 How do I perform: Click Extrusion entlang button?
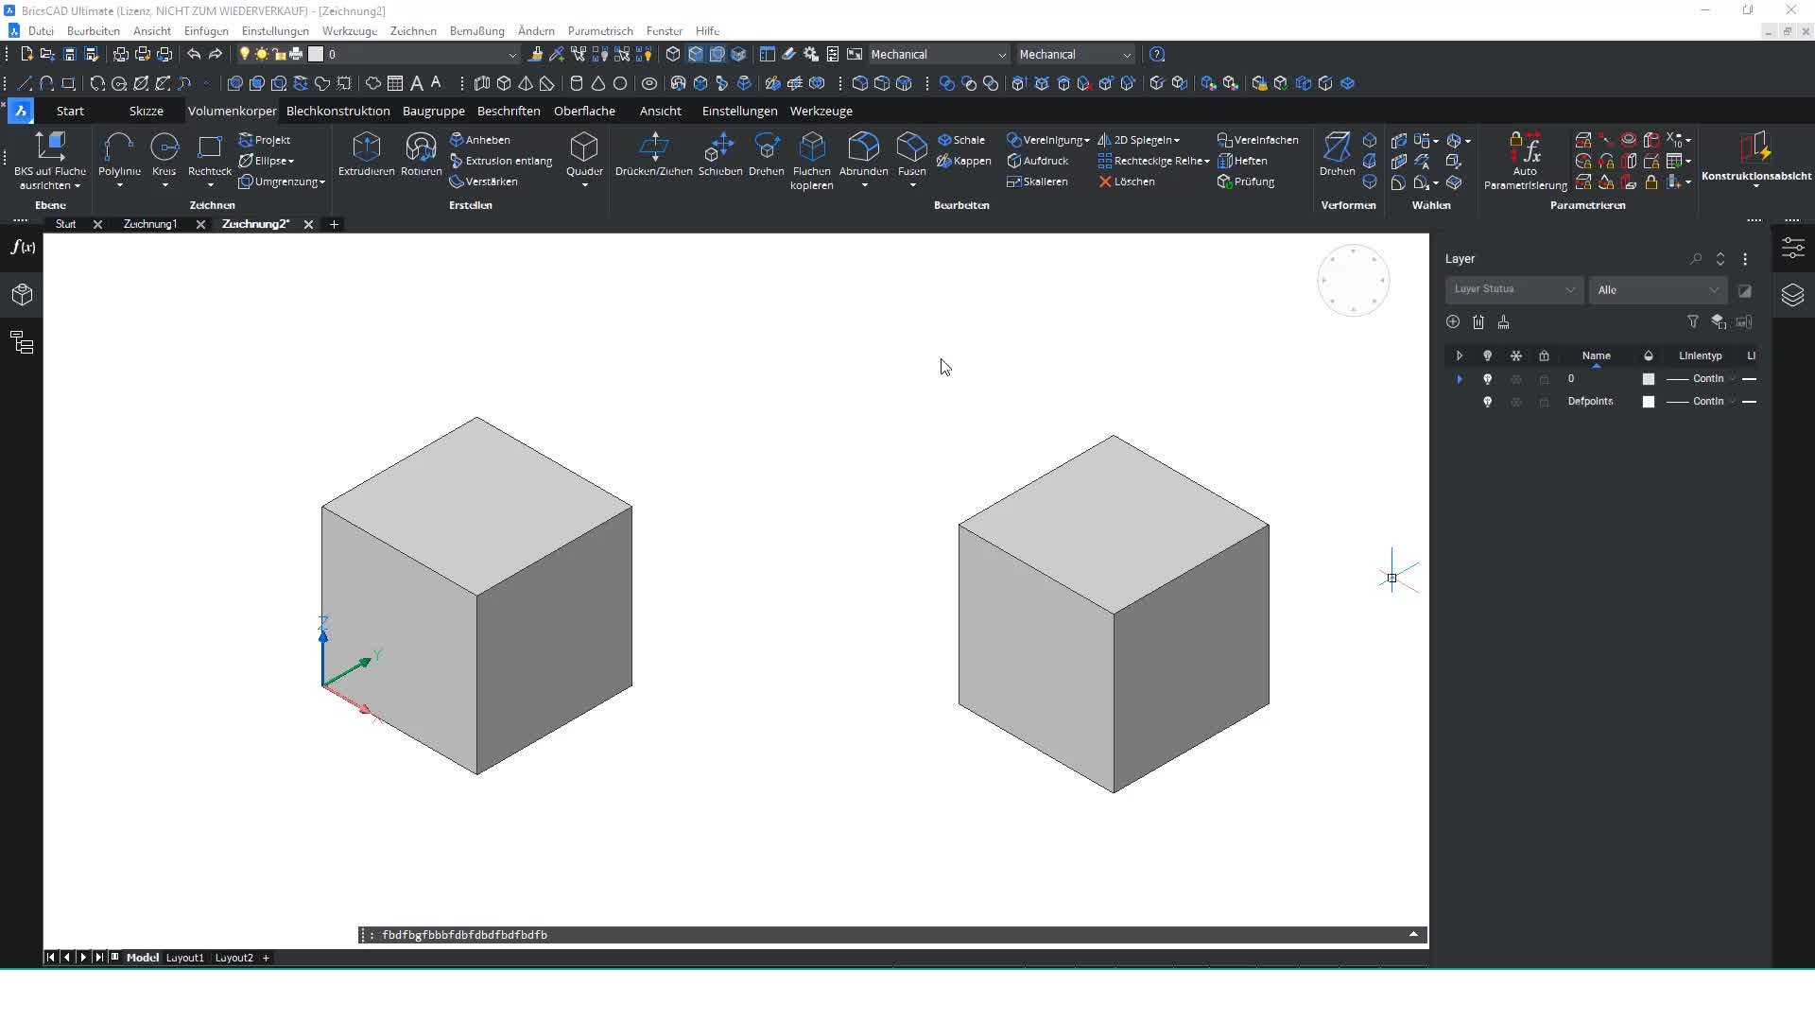[501, 161]
